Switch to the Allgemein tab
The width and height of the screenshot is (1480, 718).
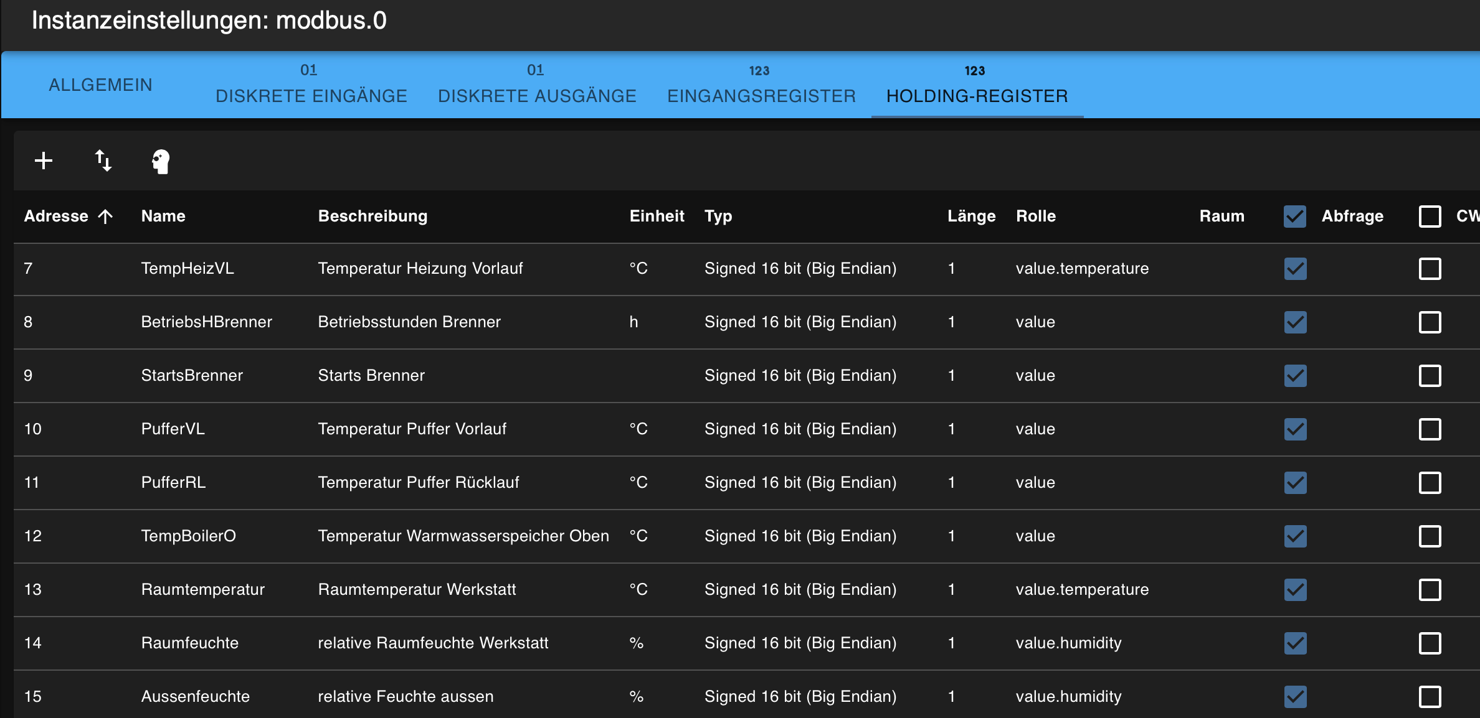click(x=100, y=85)
